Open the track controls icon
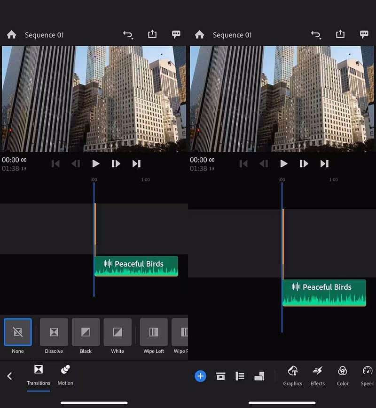 (240, 376)
